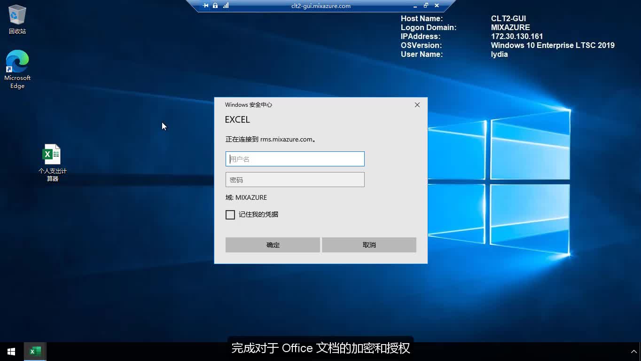Close the remote desktop connection
The image size is (641, 361).
tap(437, 6)
